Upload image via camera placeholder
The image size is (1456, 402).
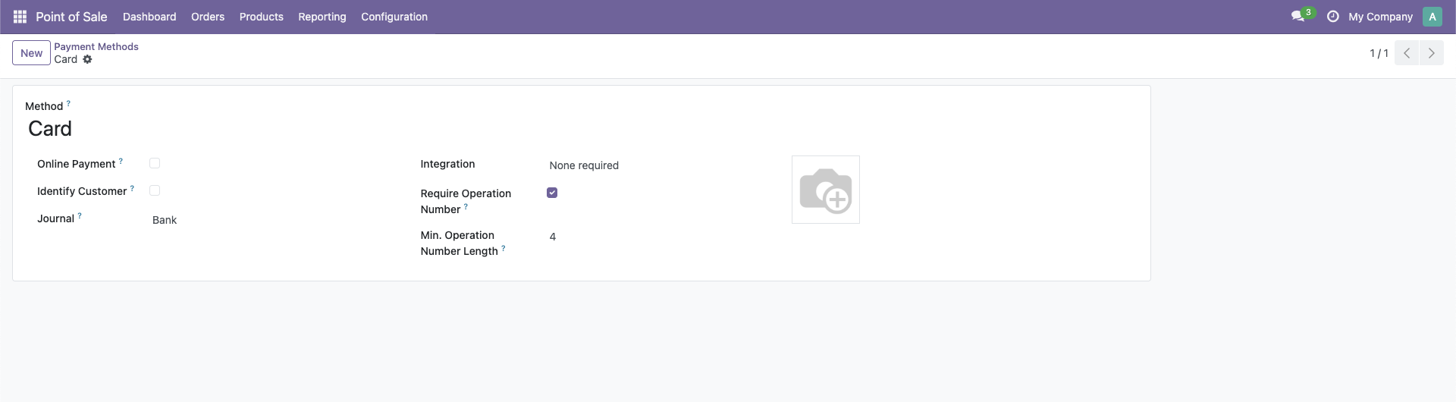click(826, 190)
